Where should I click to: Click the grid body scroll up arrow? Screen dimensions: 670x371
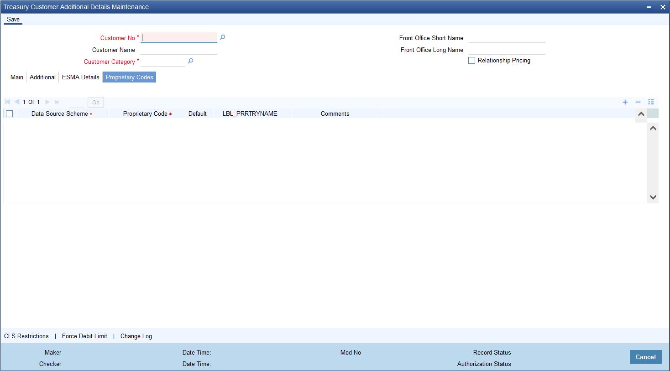pyautogui.click(x=653, y=128)
